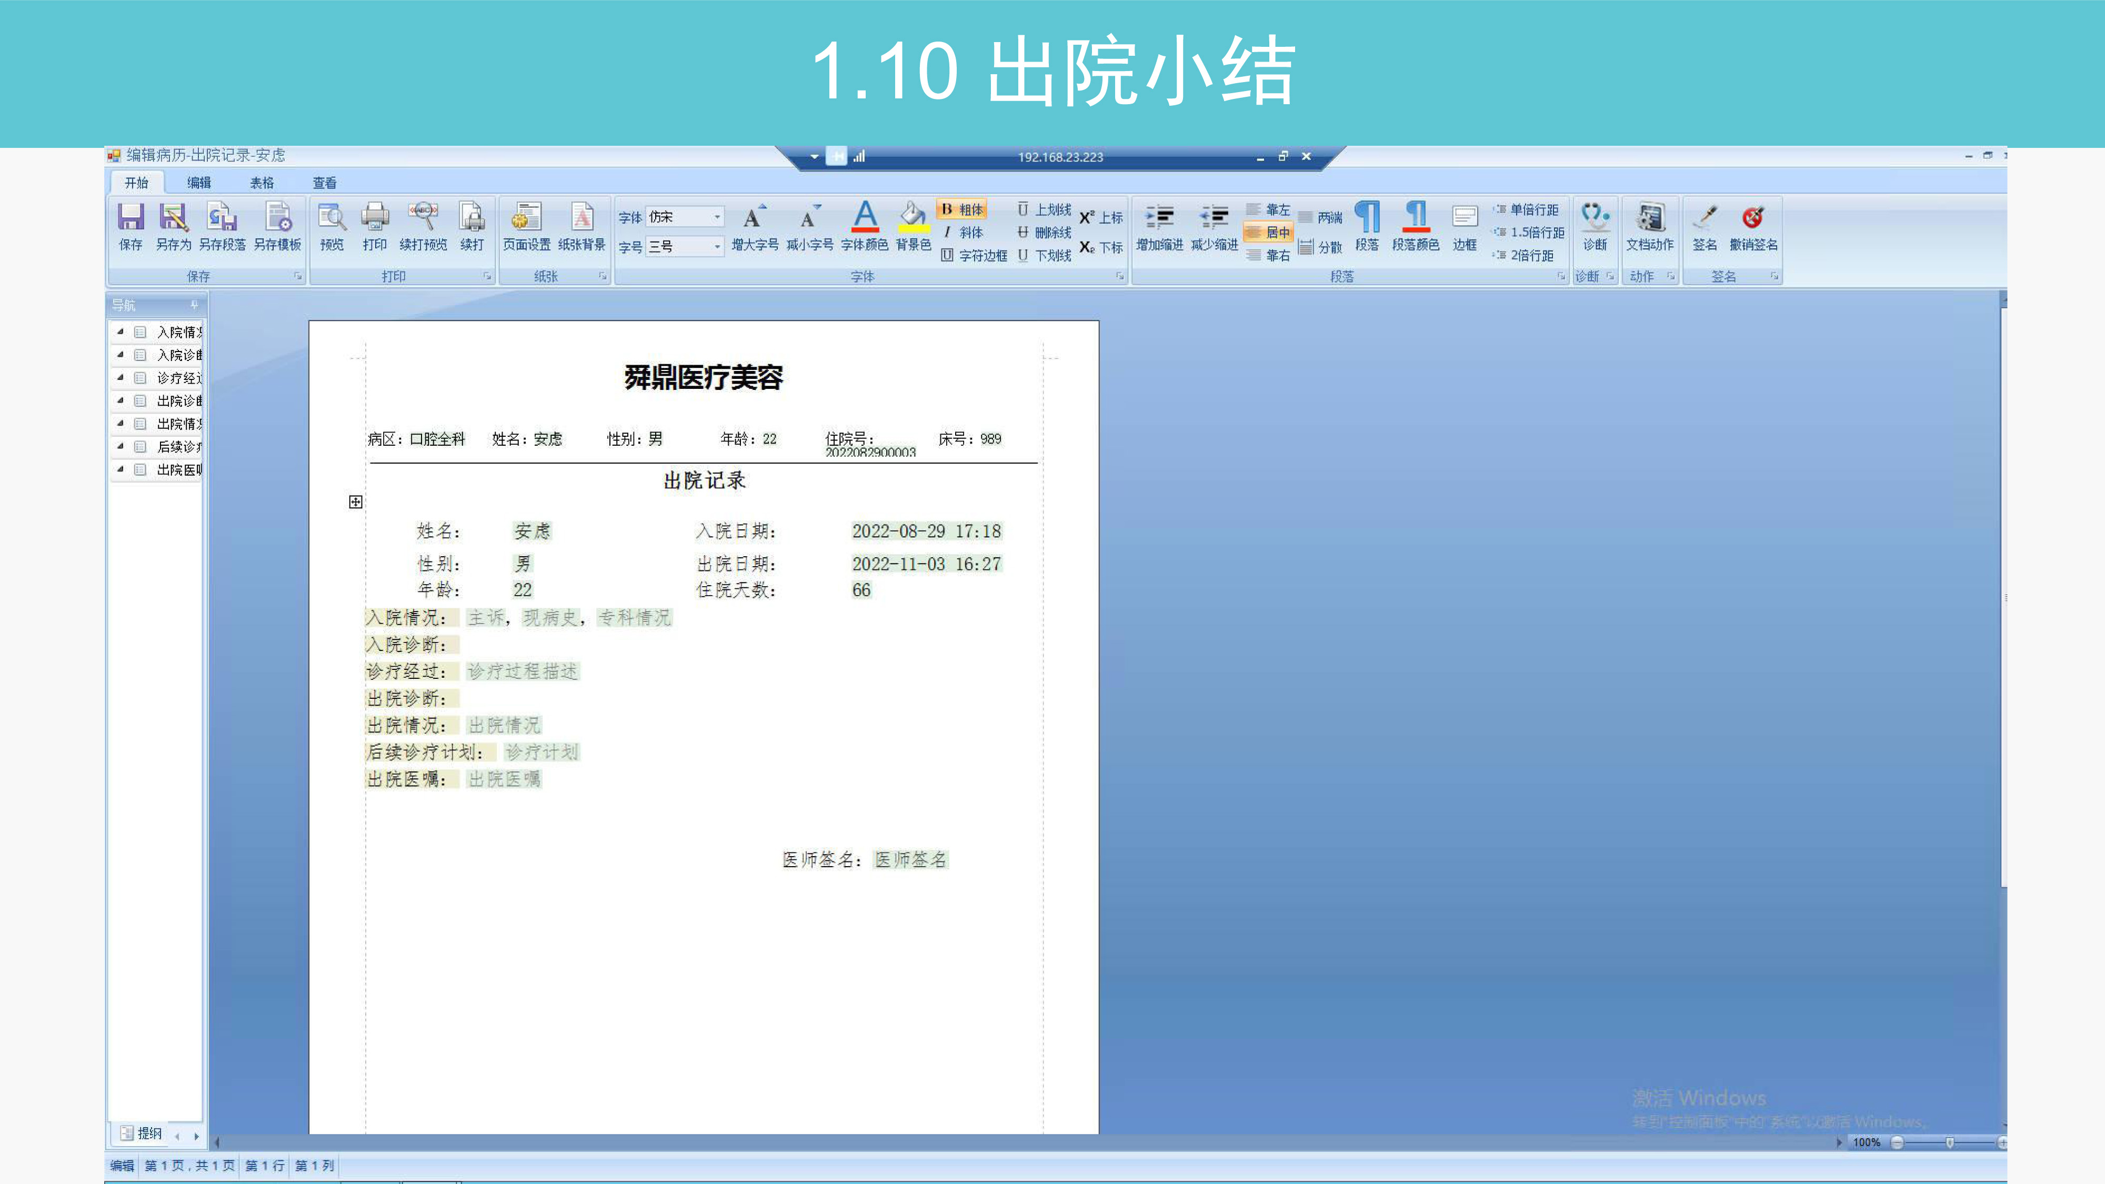Open the 字体 font name dropdown

(717, 216)
